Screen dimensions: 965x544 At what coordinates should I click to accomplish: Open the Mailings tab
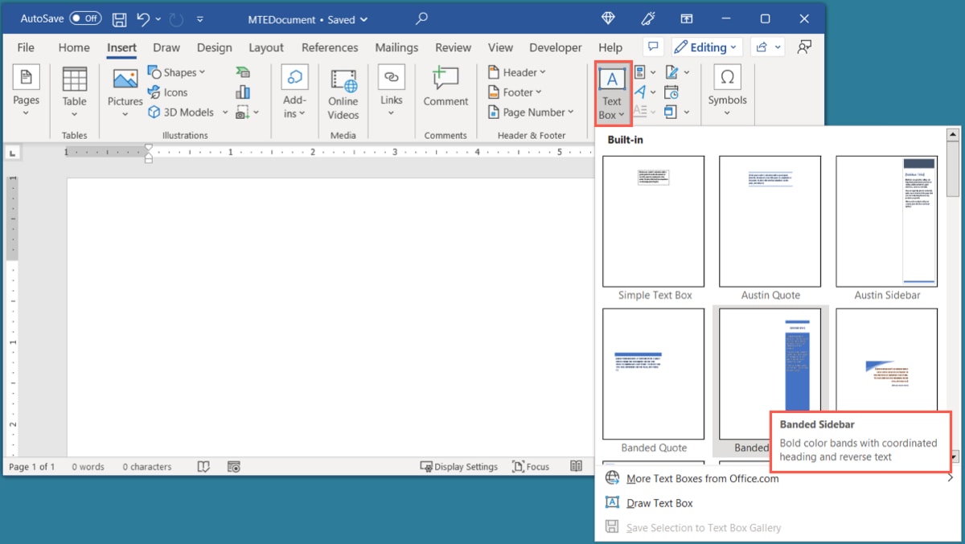click(396, 47)
